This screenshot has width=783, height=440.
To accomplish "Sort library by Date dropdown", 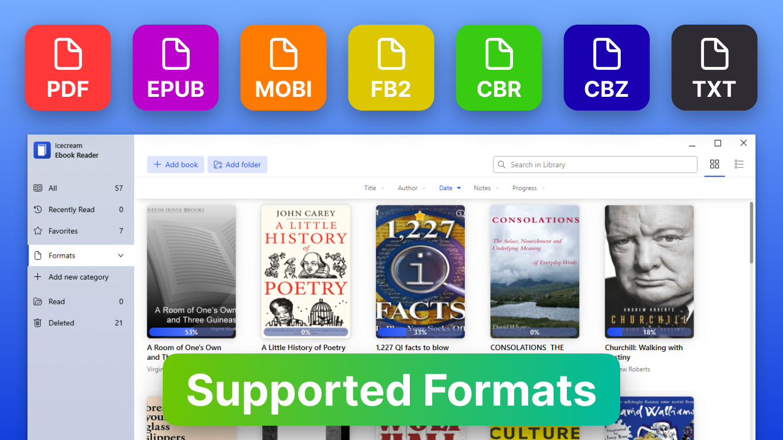I will pos(450,188).
